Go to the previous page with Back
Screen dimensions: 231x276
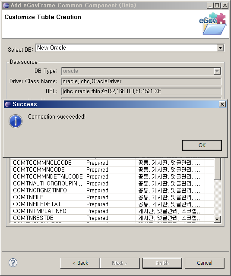pos(80,263)
